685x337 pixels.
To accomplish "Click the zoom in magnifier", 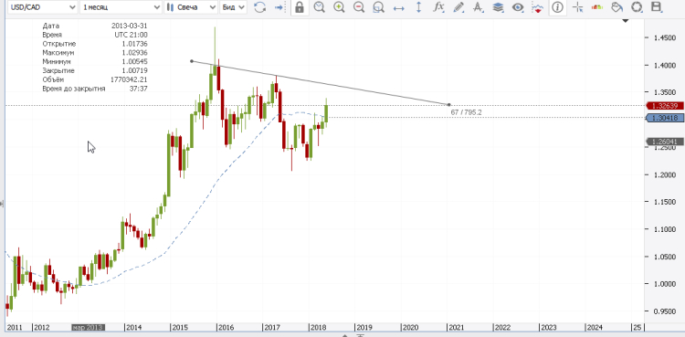I will pos(339,7).
